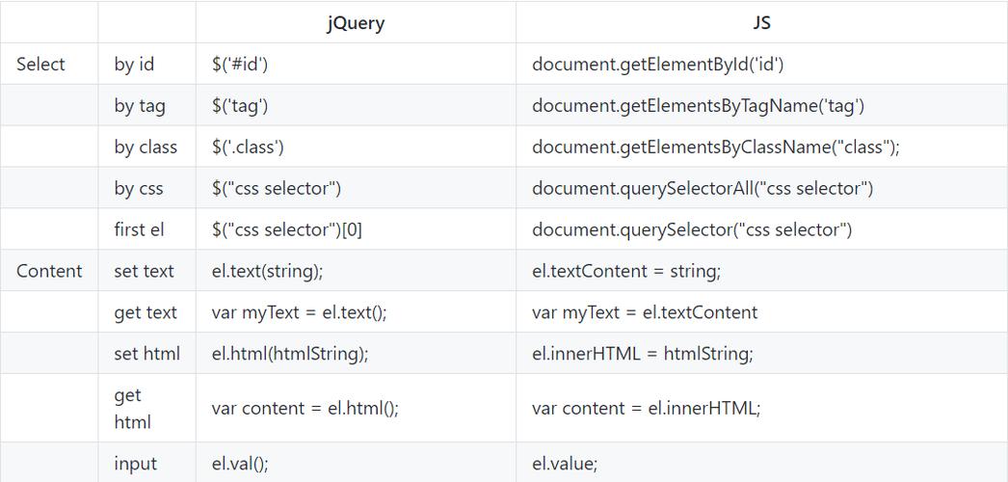
Task: Click the 'by id' cell
Action: (x=147, y=64)
